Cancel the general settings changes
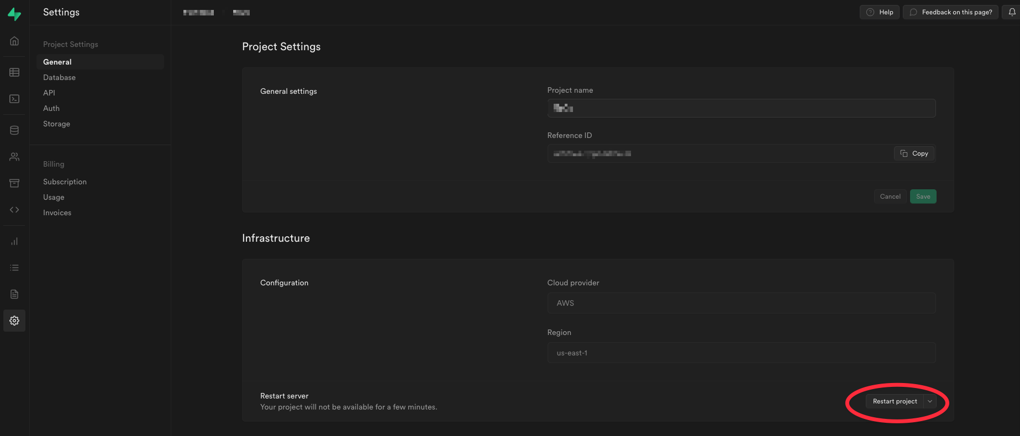 coord(890,196)
